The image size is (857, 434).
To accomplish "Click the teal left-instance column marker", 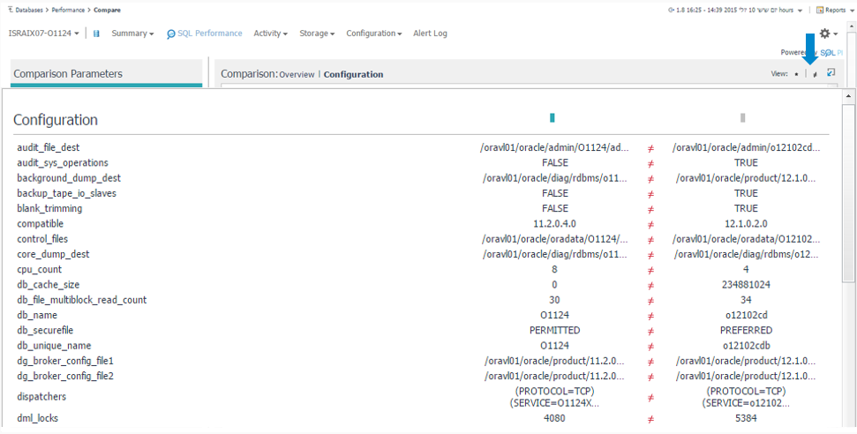I will [553, 117].
